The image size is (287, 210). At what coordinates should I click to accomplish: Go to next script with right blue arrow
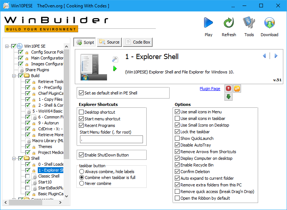point(276,56)
